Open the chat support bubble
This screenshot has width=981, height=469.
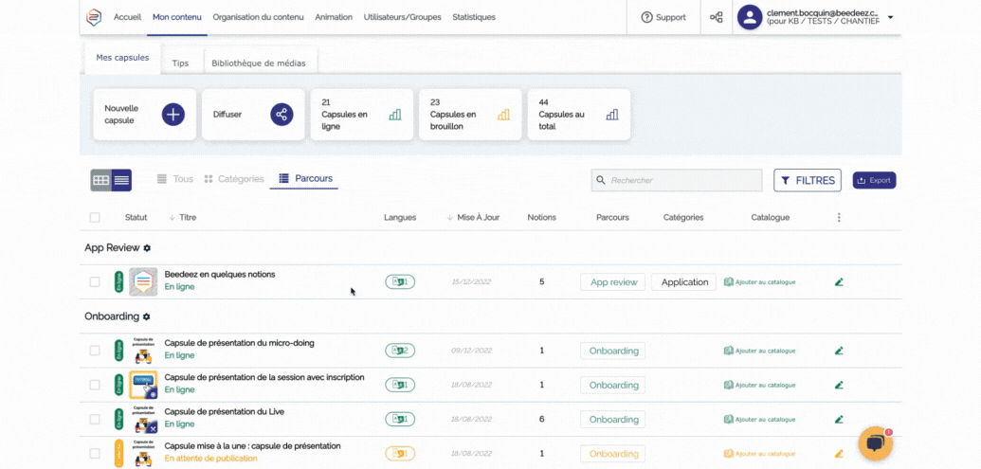coord(875,442)
